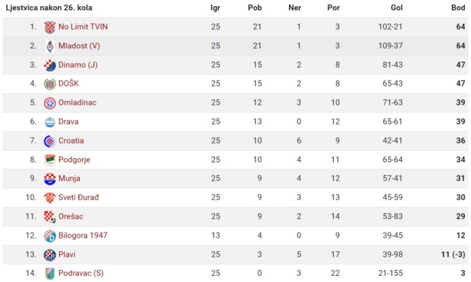Click the Pob column header

pos(255,8)
